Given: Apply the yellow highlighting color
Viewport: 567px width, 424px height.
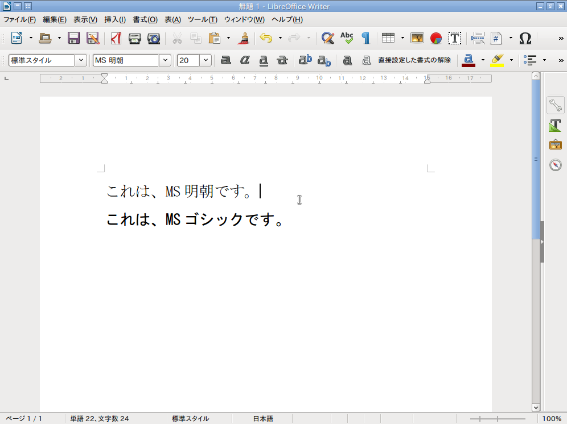Looking at the screenshot, I should click(x=497, y=60).
